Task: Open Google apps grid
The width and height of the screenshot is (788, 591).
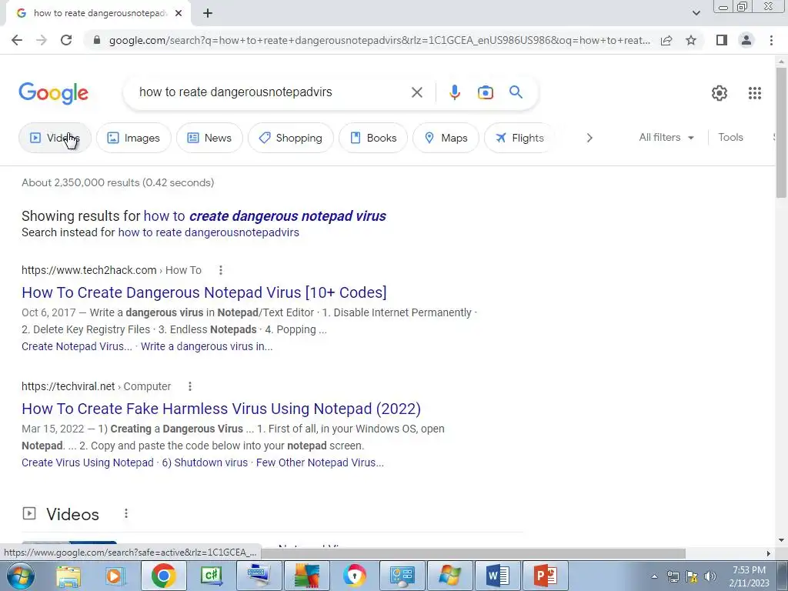Action: (754, 93)
